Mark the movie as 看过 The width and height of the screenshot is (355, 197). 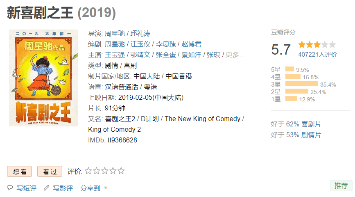[50, 172]
